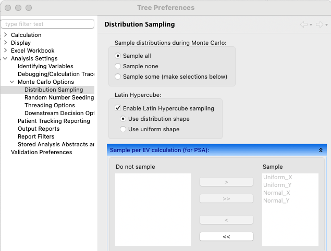This screenshot has width=331, height=251.
Task: Collapse the Sample per EV calculation section
Action: (x=321, y=150)
